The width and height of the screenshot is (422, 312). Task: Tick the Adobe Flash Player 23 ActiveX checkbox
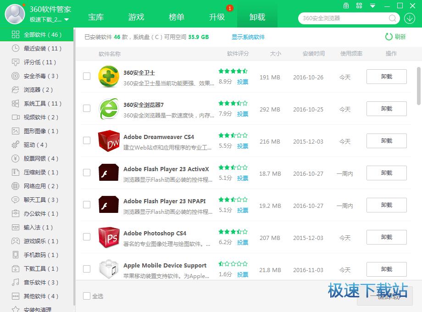coord(87,173)
